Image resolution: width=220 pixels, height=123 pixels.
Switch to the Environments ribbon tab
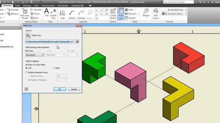[x=48, y=5]
